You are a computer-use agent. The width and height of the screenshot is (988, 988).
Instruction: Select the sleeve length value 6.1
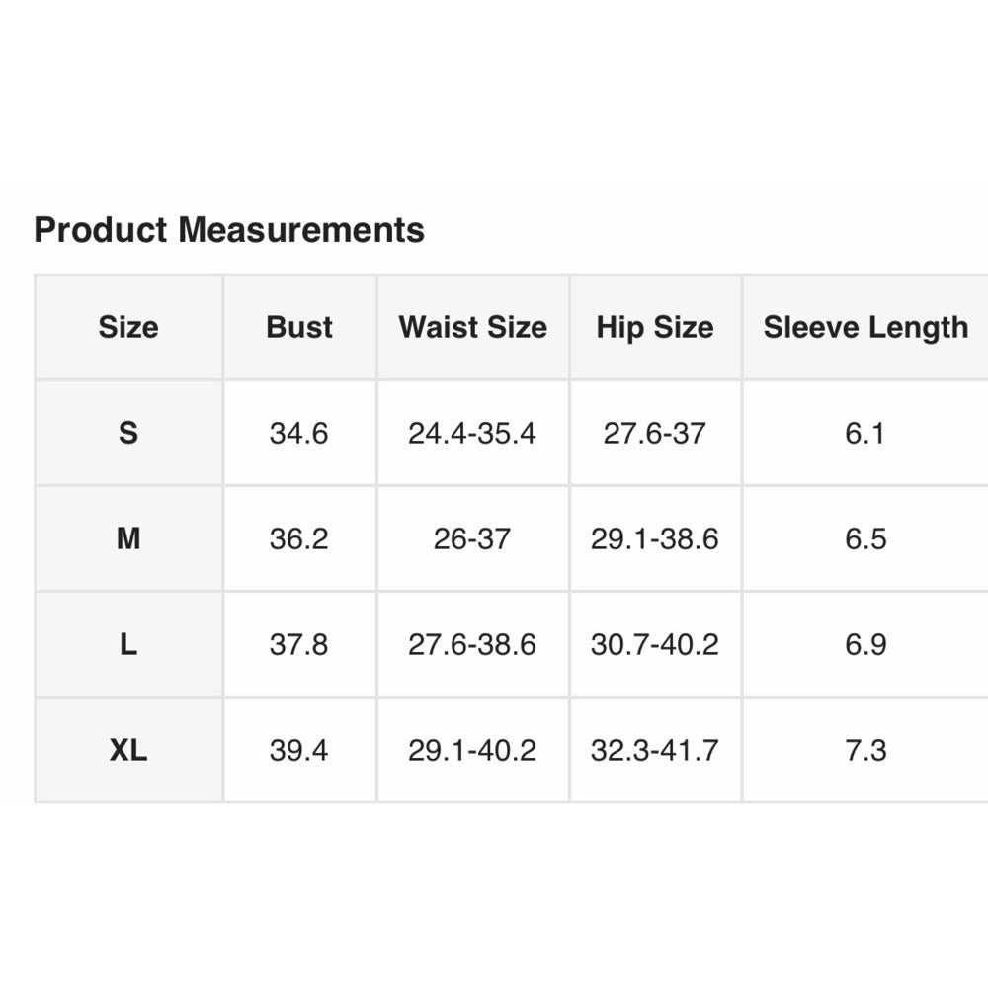coord(865,433)
